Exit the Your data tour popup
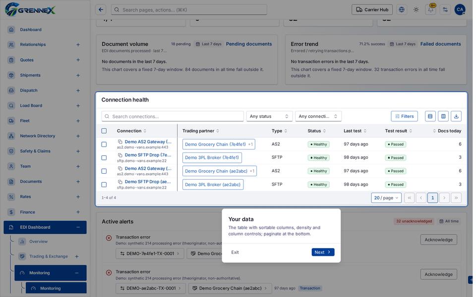Viewport: 476px width, 297px height. [235, 252]
